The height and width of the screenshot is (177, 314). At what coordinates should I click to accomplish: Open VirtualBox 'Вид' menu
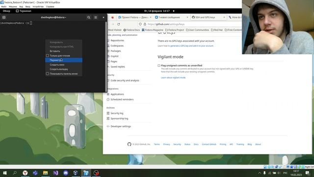[x=21, y=6]
